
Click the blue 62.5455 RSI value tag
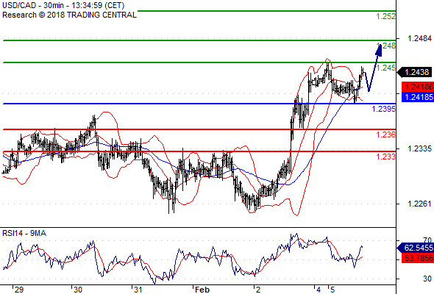tap(416, 248)
